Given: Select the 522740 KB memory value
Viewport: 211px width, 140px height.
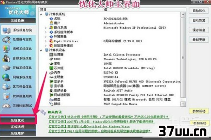Looking at the screenshot, I should (111, 72).
